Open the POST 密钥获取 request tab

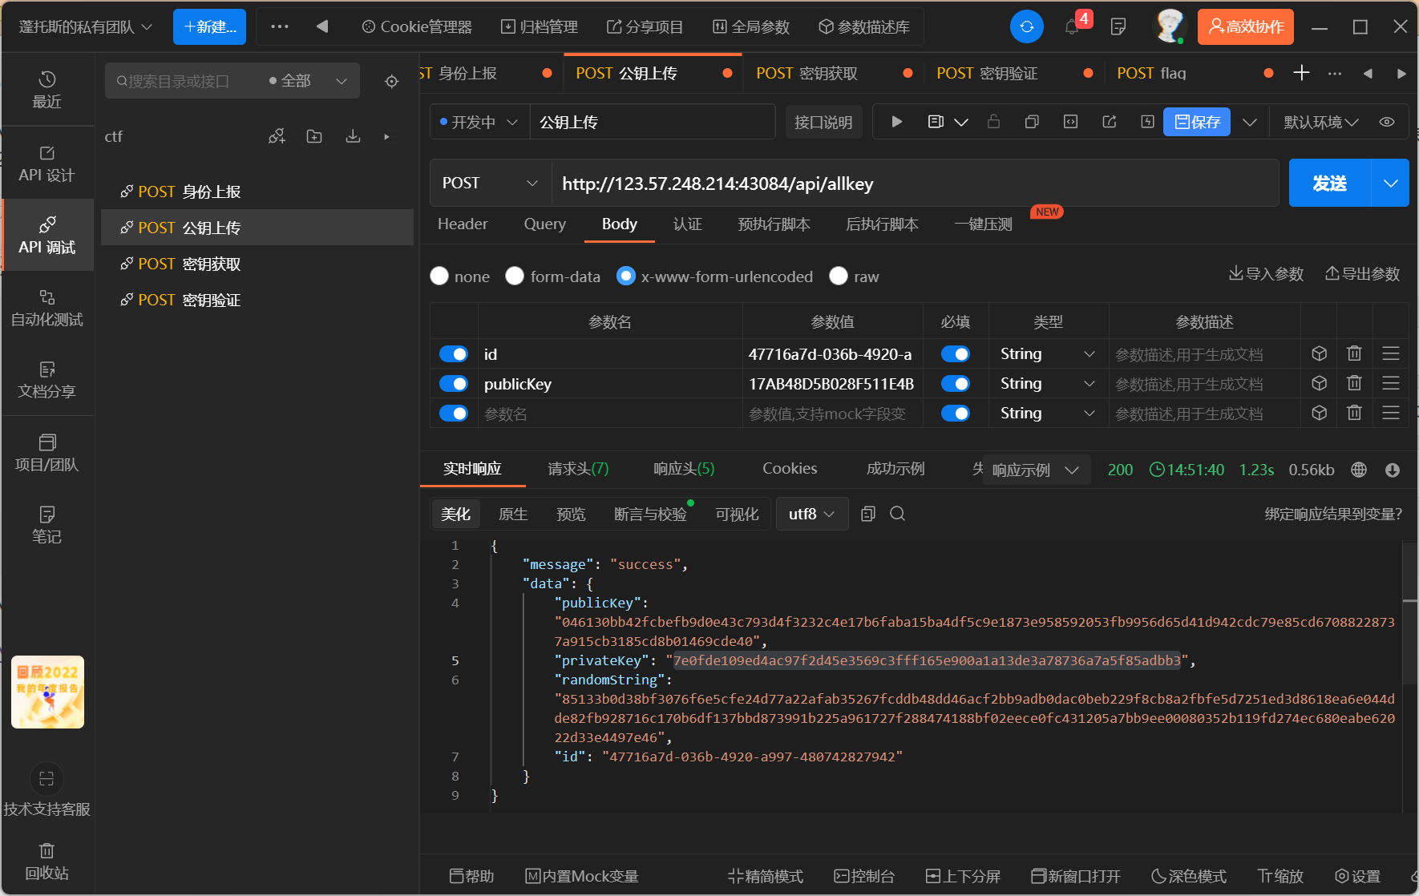(807, 73)
